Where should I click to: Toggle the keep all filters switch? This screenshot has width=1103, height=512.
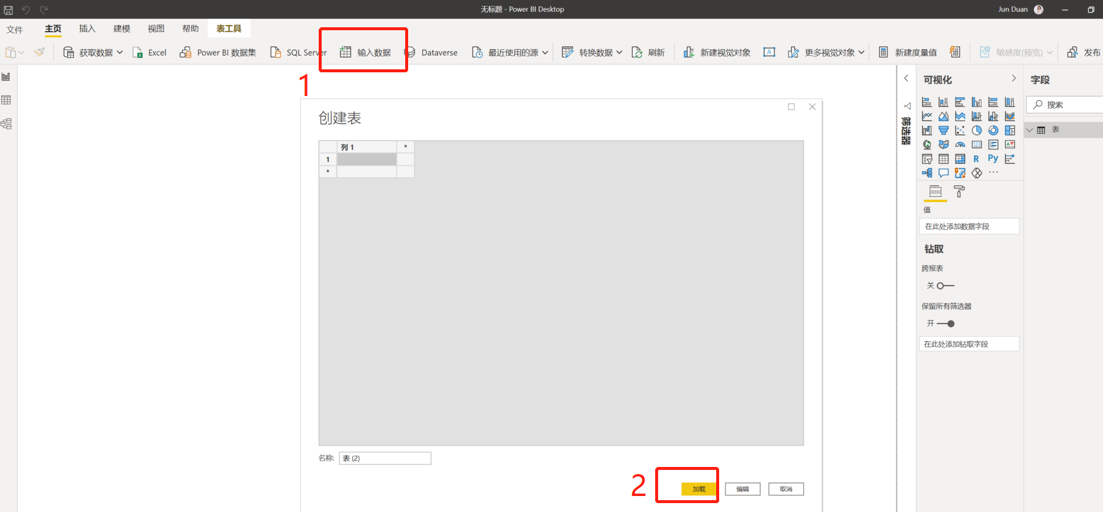pos(945,324)
